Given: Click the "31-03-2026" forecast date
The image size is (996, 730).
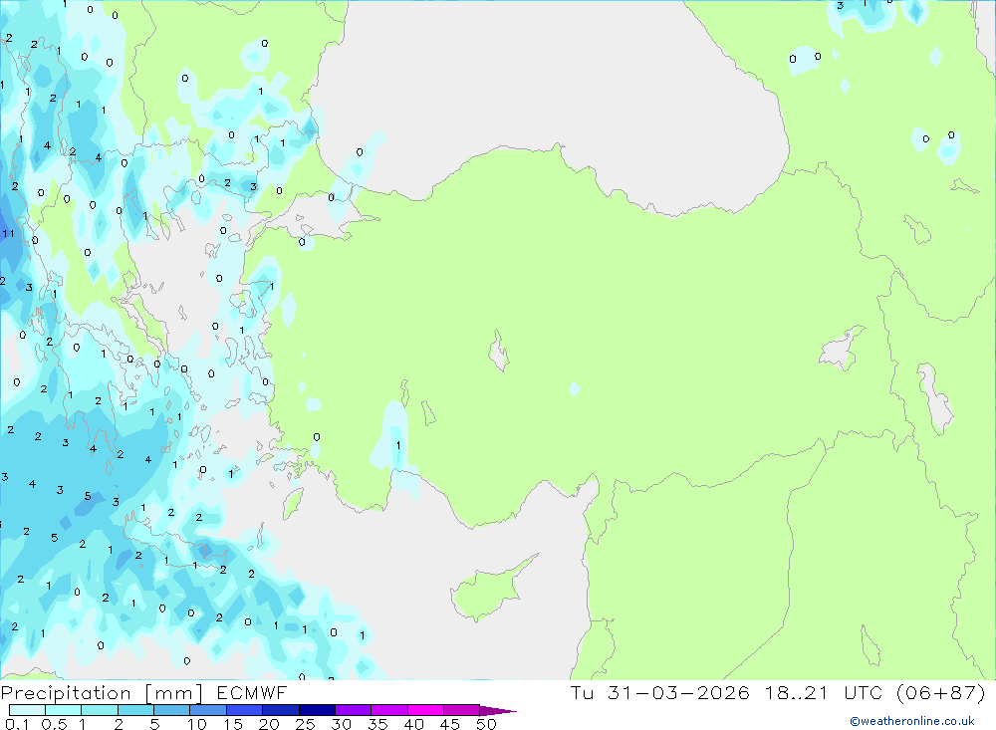Looking at the screenshot, I should pyautogui.click(x=678, y=693).
